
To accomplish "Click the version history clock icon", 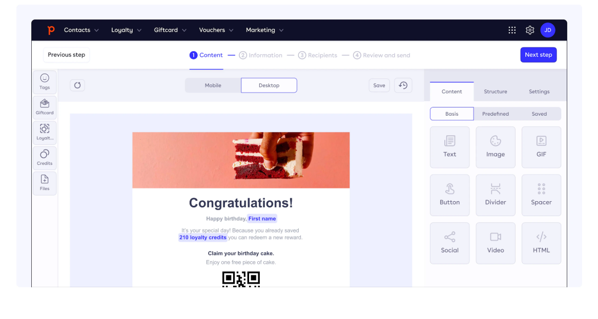I will point(403,86).
